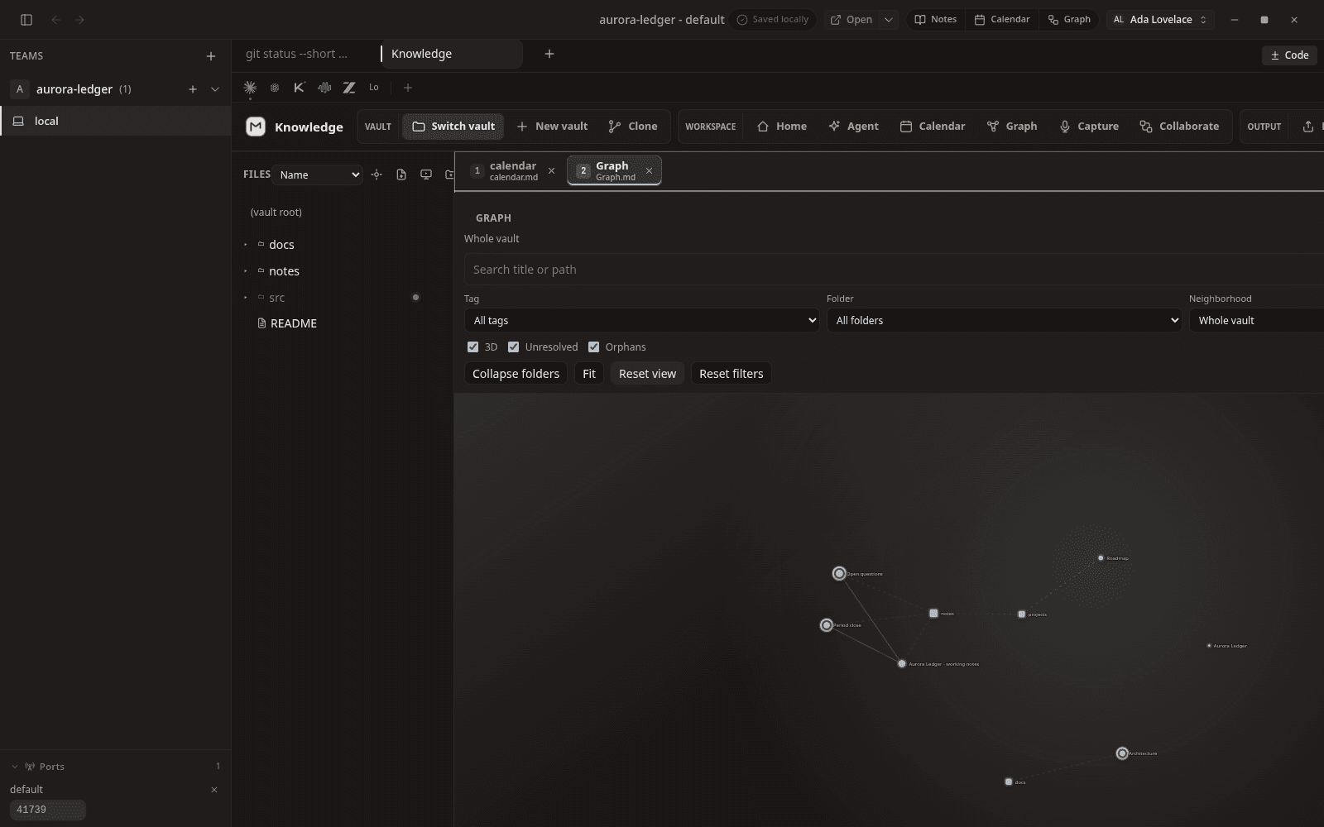Close the default port entry
Viewport: 1324px width, 827px height.
[x=214, y=790]
